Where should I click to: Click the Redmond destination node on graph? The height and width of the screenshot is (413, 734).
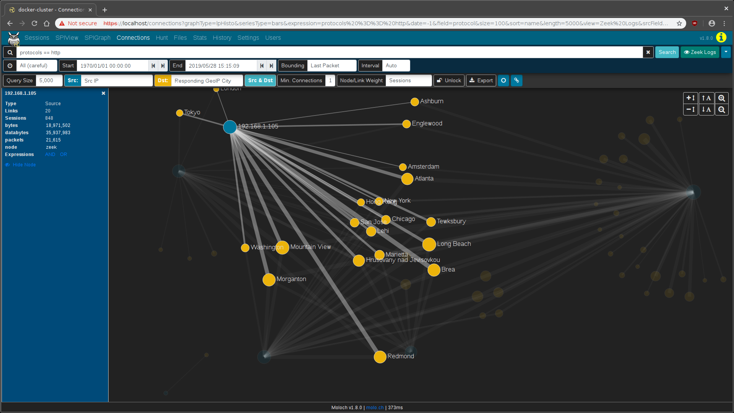(380, 356)
